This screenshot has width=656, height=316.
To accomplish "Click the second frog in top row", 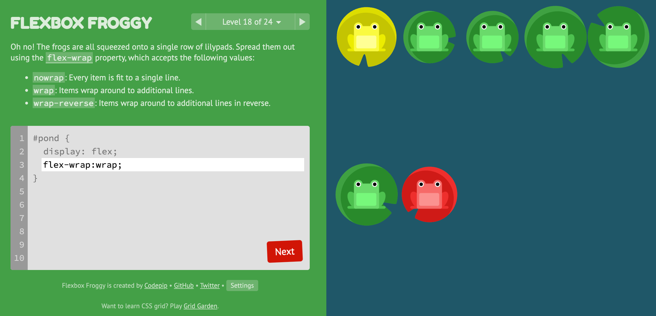I will point(429,37).
